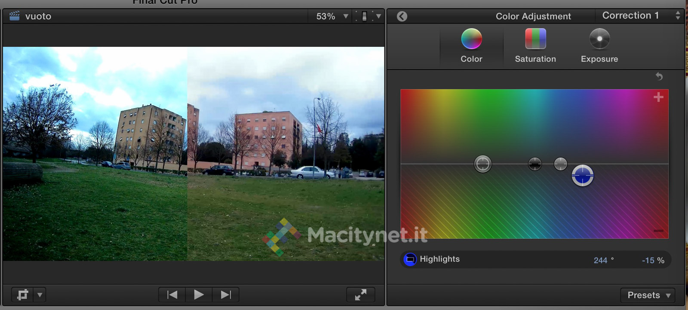Open the 53% zoom level dropdown
688x310 pixels.
coord(332,16)
